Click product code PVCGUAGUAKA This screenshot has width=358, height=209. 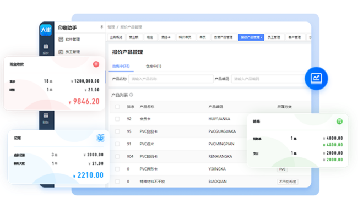pyautogui.click(x=222, y=131)
